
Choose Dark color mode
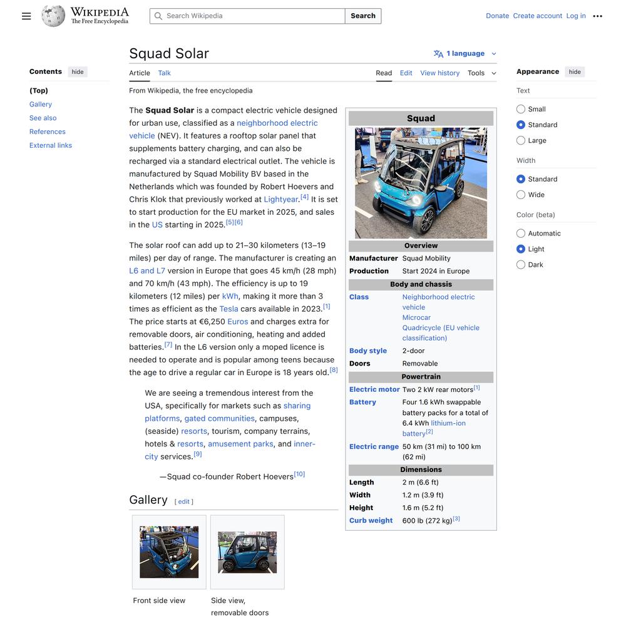(x=521, y=264)
